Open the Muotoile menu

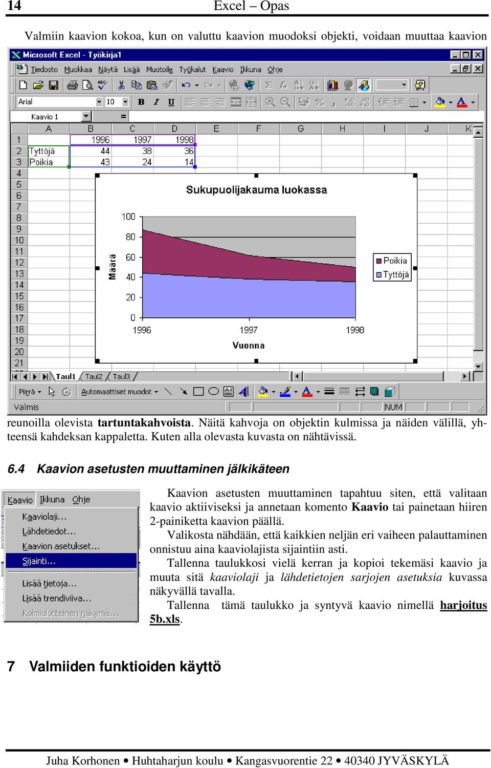160,70
